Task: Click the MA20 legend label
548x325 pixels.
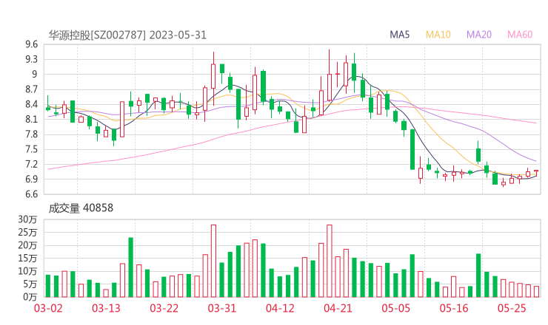Action: click(x=479, y=35)
